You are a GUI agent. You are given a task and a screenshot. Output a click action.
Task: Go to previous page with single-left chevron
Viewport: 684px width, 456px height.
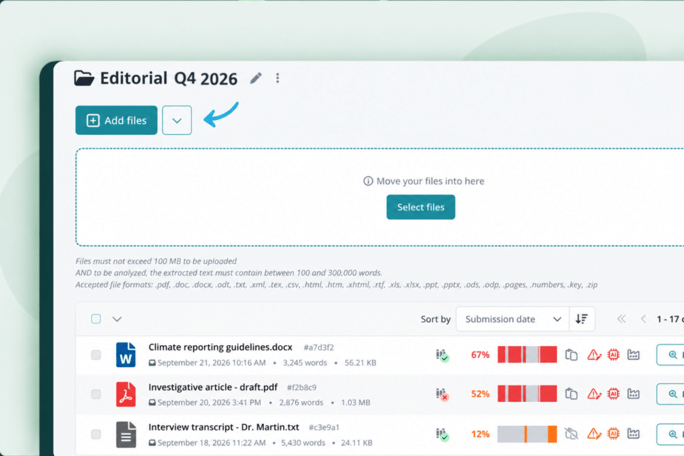click(x=643, y=319)
